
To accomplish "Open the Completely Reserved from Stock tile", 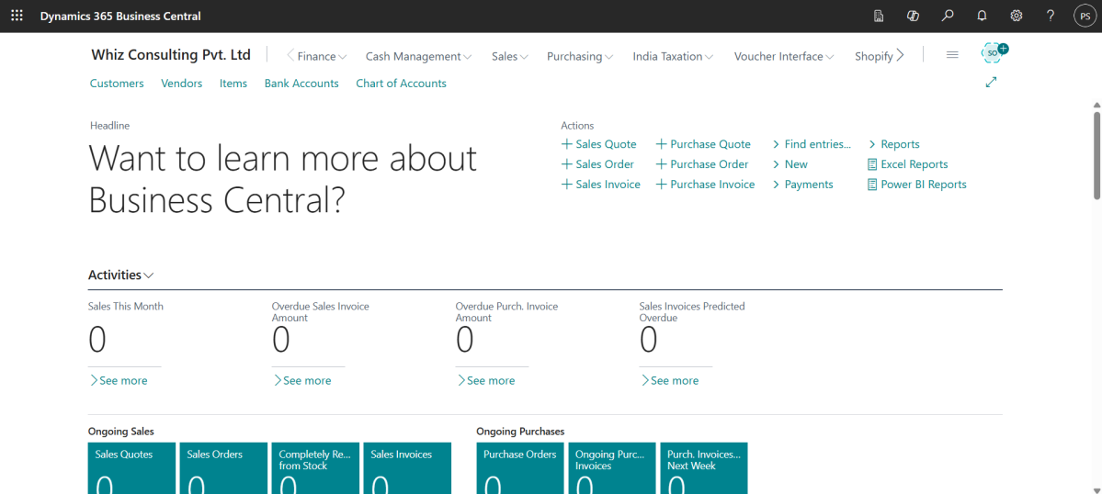I will [x=315, y=468].
